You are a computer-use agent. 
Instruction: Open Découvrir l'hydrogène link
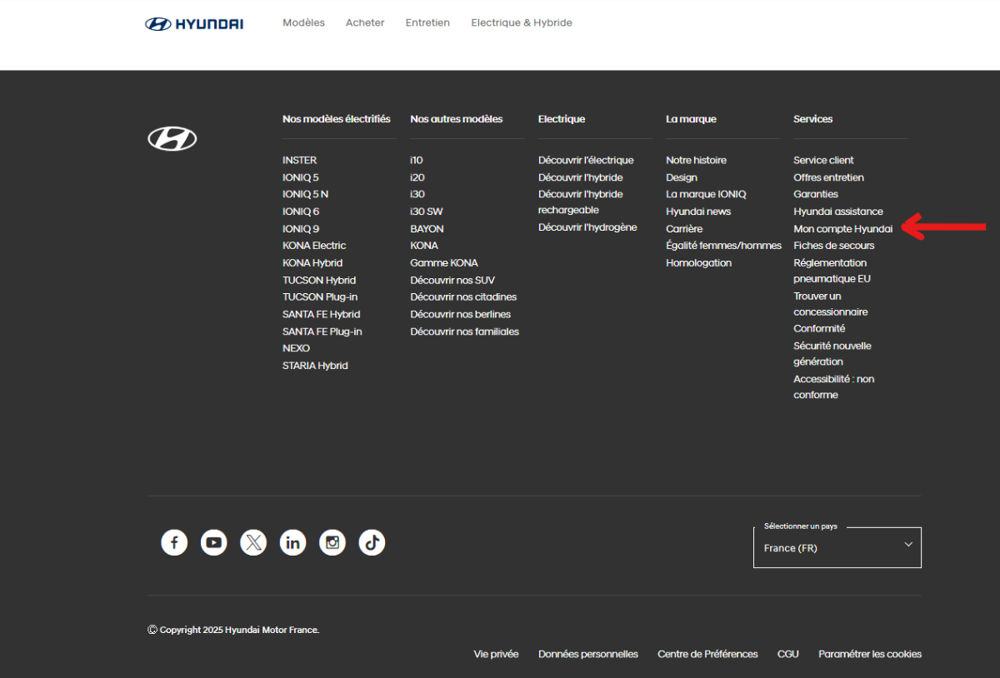587,227
